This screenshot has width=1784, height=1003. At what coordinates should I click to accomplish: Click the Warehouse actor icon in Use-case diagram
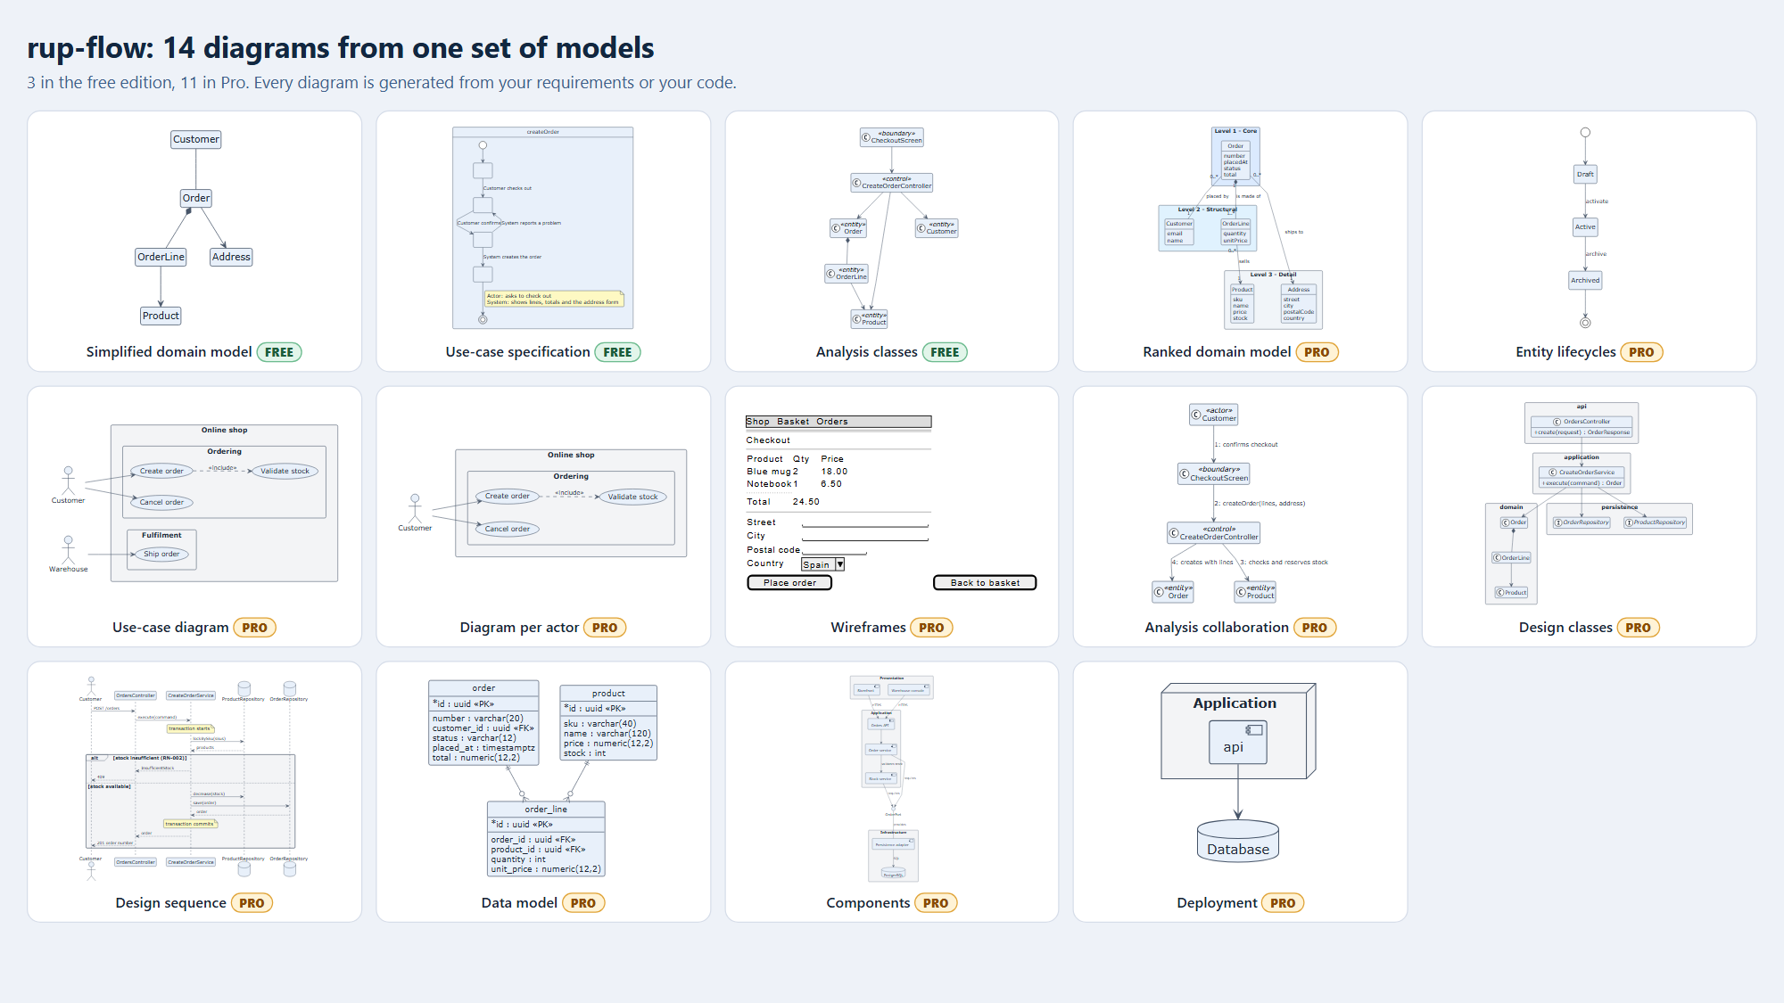tap(68, 547)
